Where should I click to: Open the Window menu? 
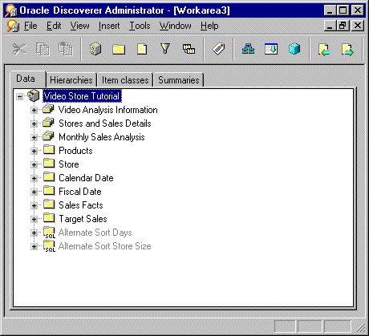tap(176, 26)
